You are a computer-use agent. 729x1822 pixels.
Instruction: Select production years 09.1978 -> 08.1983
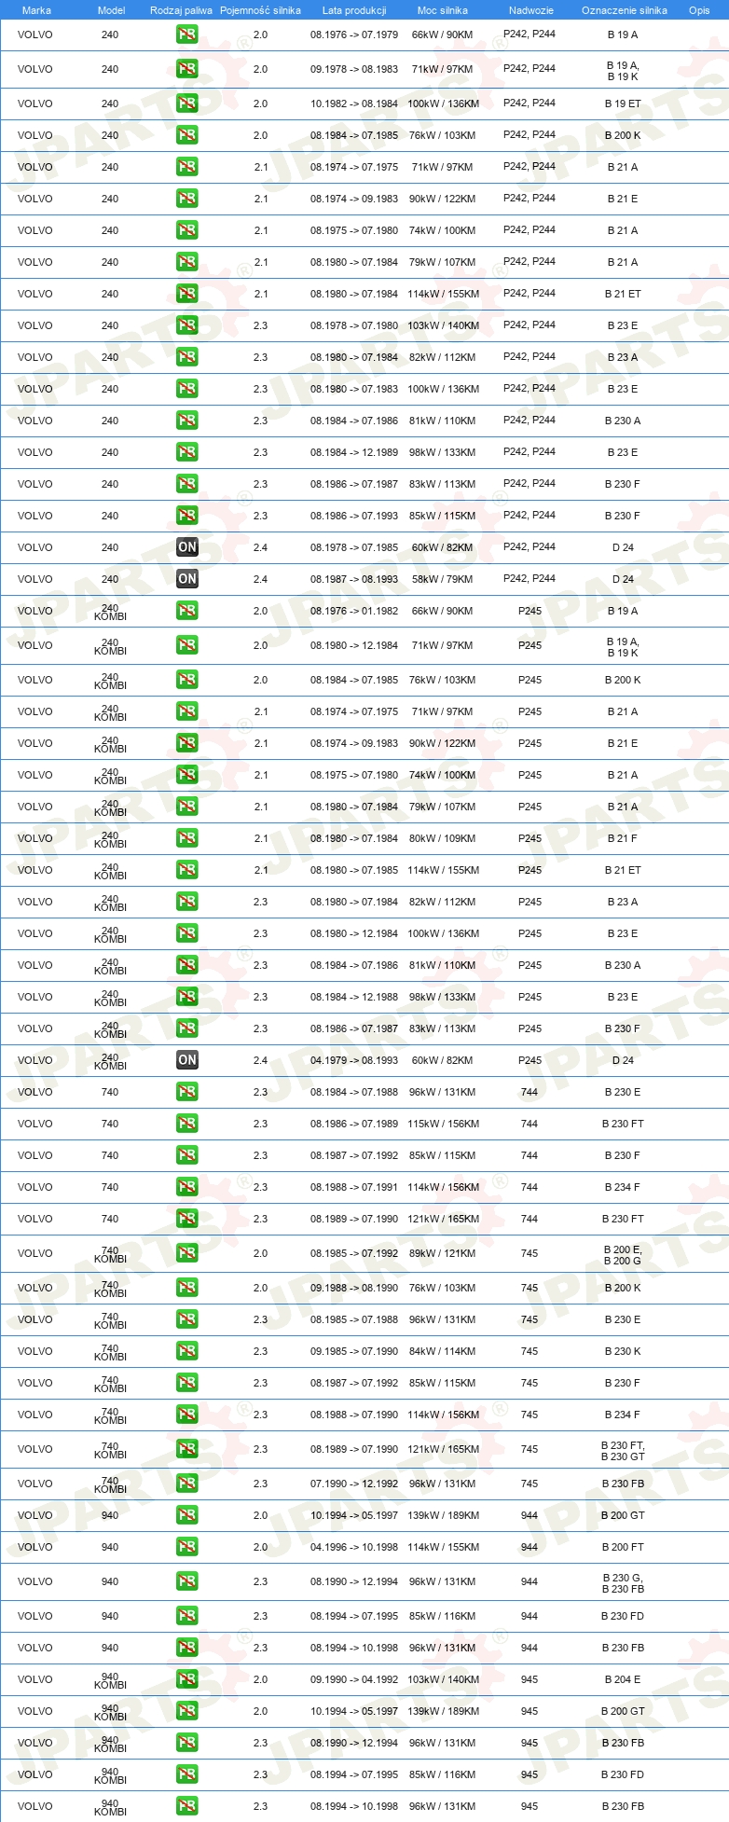coord(354,69)
